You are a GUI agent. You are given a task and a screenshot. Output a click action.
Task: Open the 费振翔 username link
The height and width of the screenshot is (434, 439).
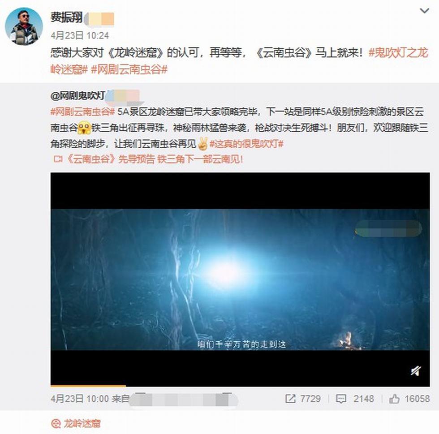[67, 17]
